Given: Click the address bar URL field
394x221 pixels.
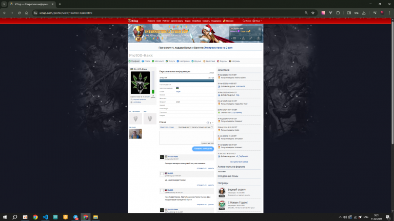Looking at the screenshot, I should pos(171,13).
